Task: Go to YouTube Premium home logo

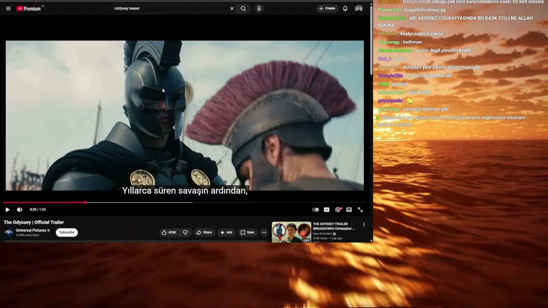Action: coord(30,9)
